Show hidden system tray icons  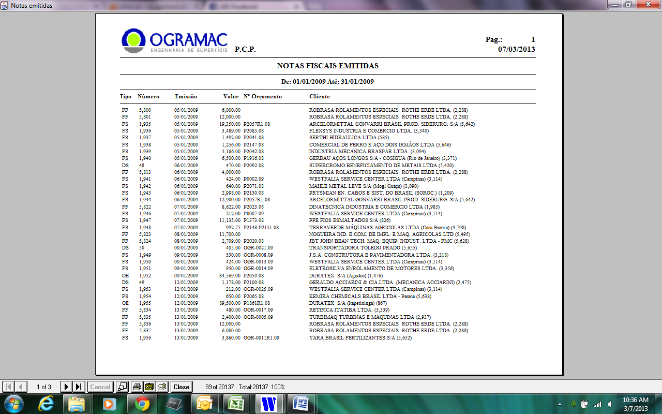point(560,404)
